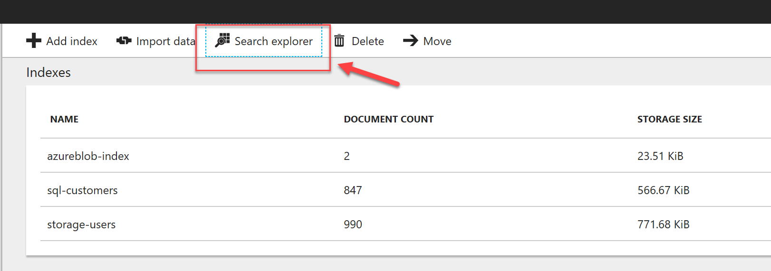Open the sql-customers index
The width and height of the screenshot is (771, 271).
tap(82, 190)
